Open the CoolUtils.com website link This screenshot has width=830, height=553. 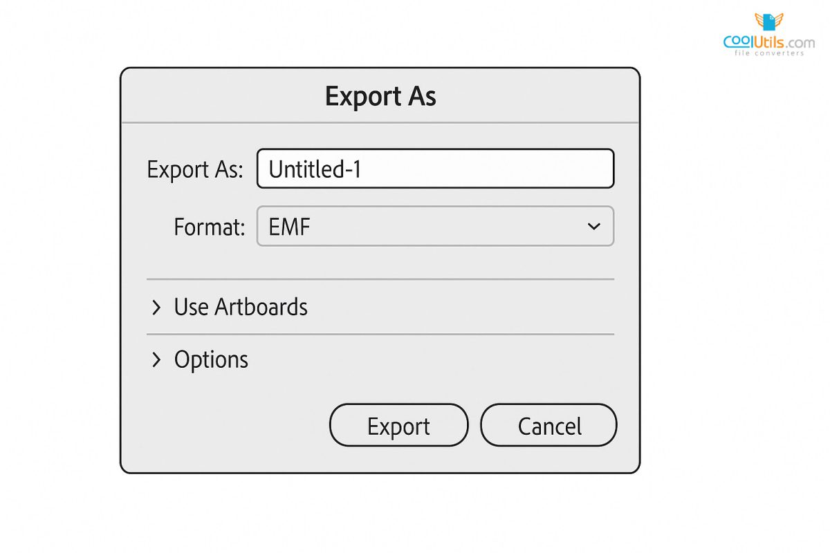(768, 42)
